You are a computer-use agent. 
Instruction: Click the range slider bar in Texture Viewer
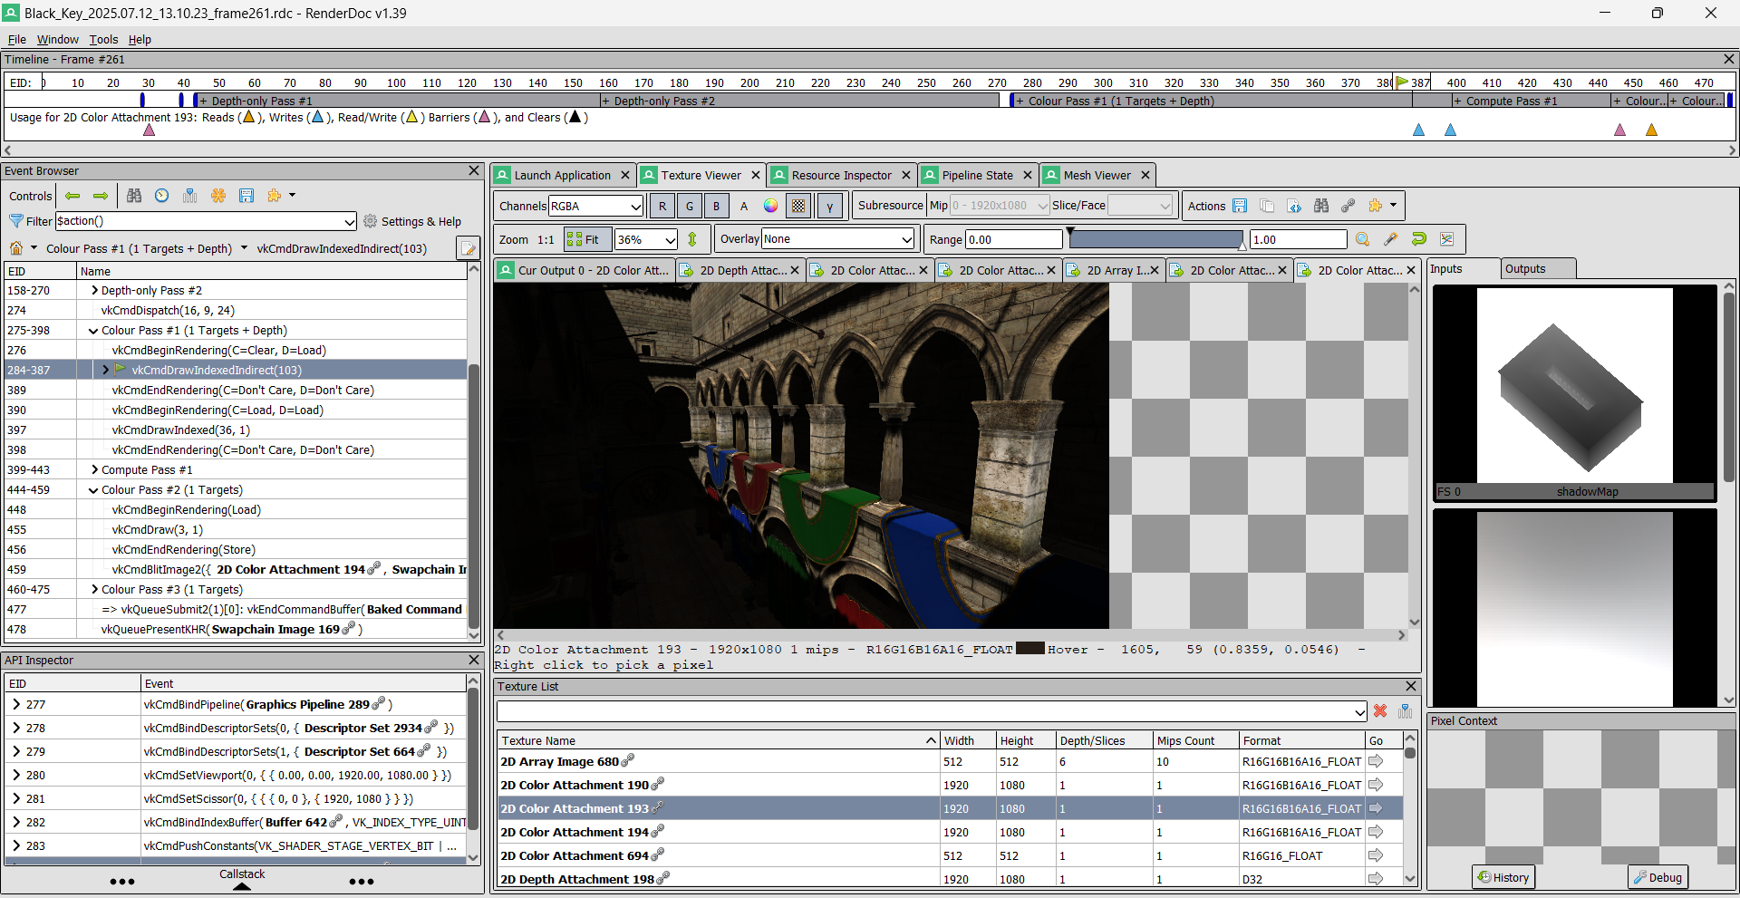coord(1155,239)
